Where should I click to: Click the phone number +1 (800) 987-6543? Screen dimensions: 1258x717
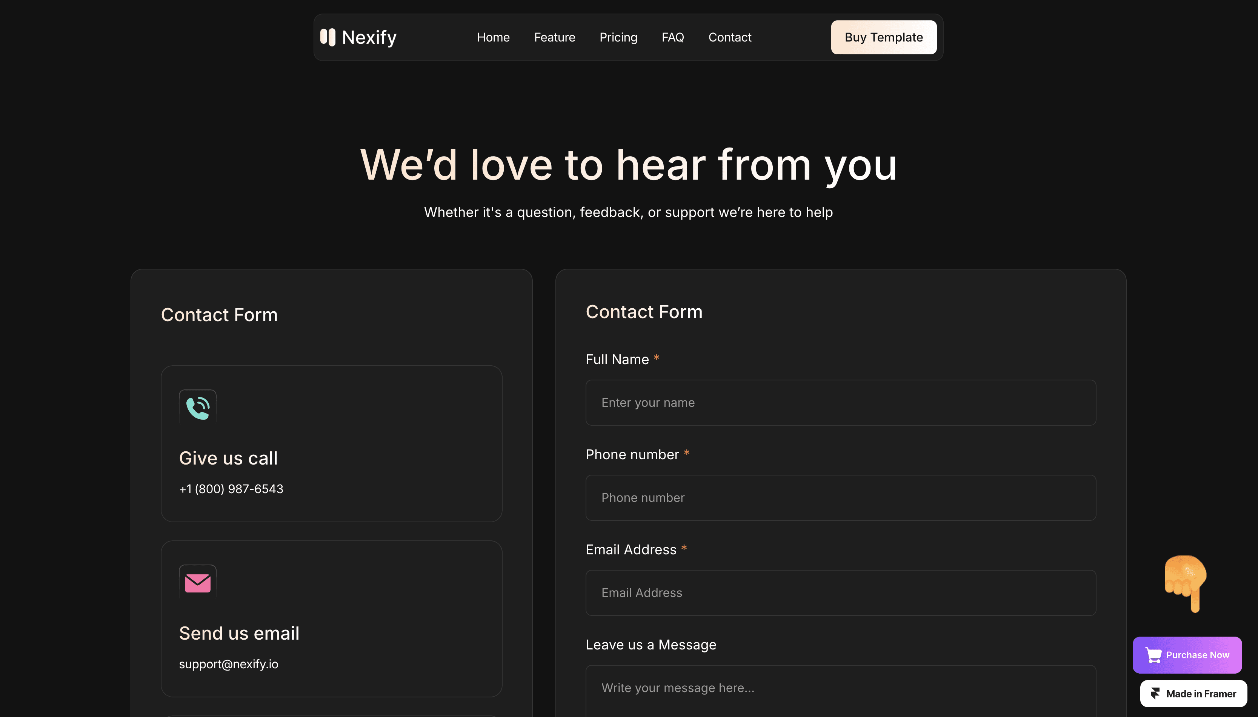[x=231, y=489]
